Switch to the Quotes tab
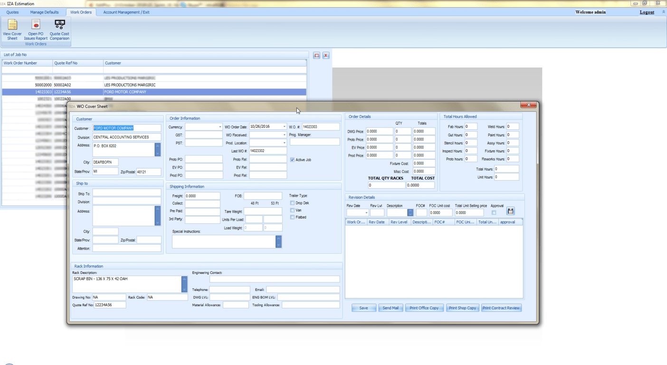This screenshot has width=667, height=365. coord(12,12)
